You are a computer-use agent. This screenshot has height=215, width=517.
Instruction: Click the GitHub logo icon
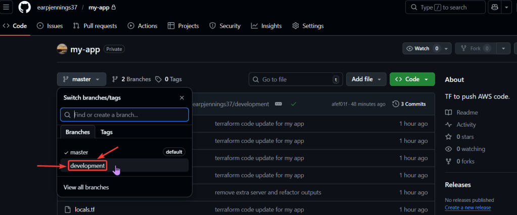[24, 8]
